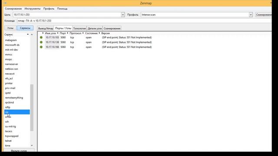Screen dimensions: 278x156
Task: Select the Сервисы services button
Action: coord(25,28)
